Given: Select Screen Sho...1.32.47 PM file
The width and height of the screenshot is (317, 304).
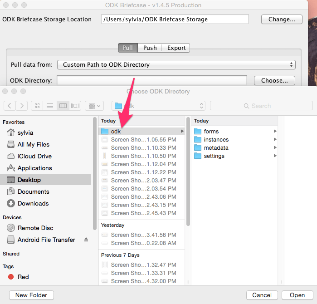Looking at the screenshot, I should pos(141,265).
